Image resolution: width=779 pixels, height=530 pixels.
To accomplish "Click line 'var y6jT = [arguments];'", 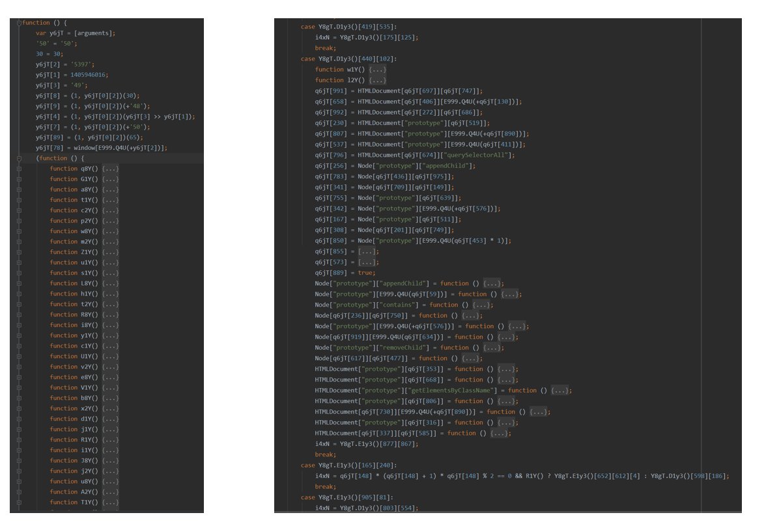I will (x=76, y=33).
